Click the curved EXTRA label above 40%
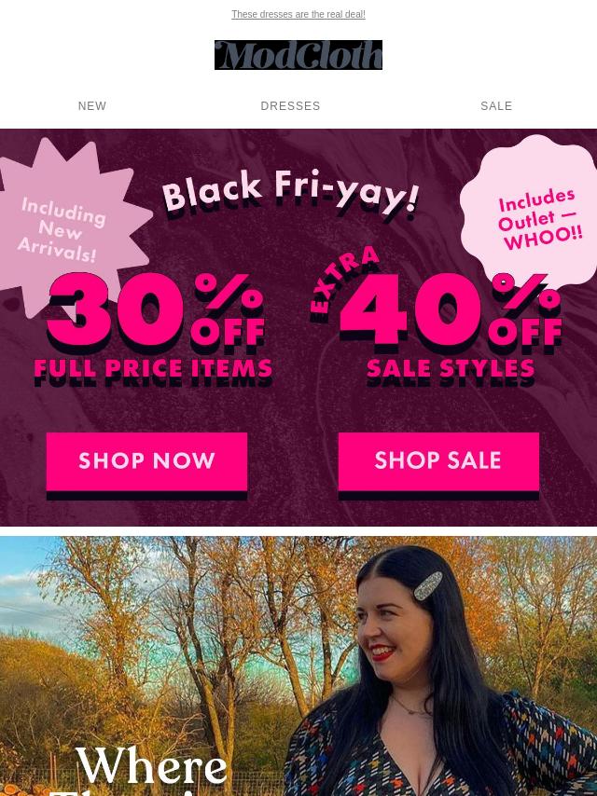This screenshot has width=597, height=796. [343, 280]
